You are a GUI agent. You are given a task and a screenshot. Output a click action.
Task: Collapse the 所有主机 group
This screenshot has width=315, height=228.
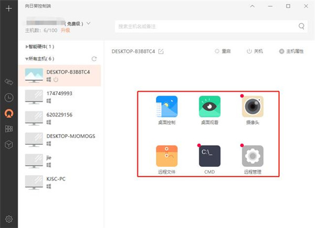click(27, 59)
